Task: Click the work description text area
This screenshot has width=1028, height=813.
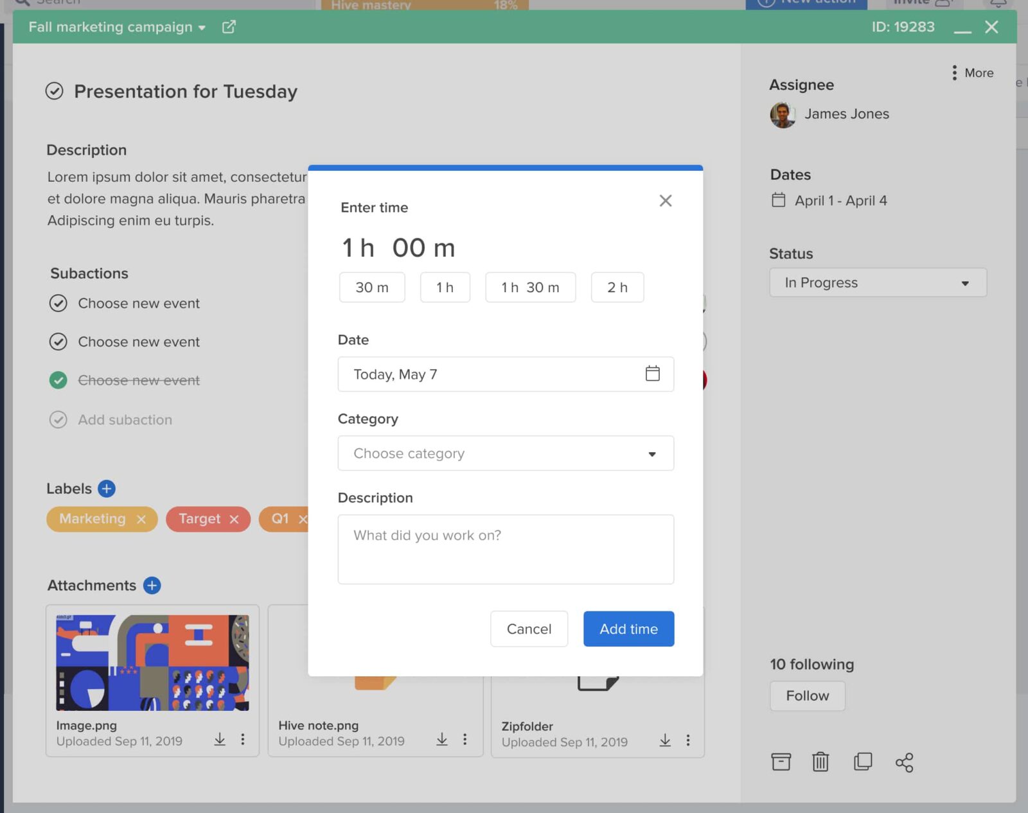Action: pyautogui.click(x=506, y=549)
